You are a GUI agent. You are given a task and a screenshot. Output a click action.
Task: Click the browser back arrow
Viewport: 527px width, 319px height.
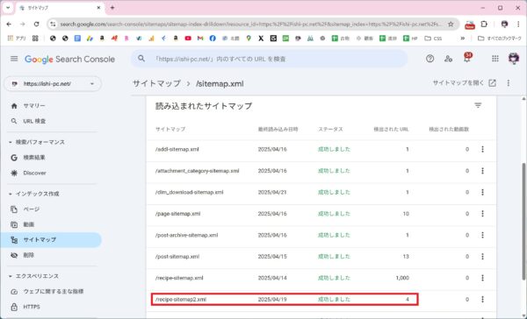9,25
